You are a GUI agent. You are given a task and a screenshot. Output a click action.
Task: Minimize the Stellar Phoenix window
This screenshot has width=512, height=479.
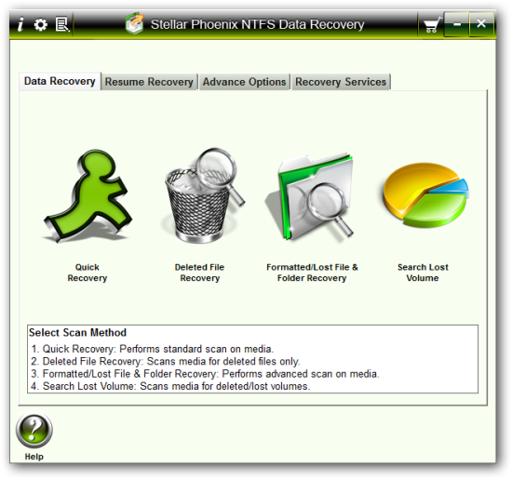(x=457, y=24)
